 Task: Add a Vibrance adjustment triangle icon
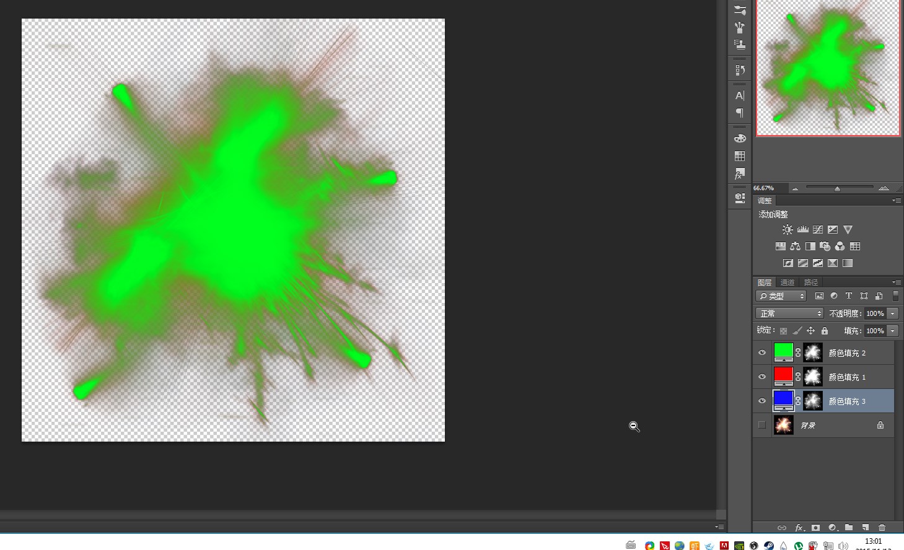(848, 230)
